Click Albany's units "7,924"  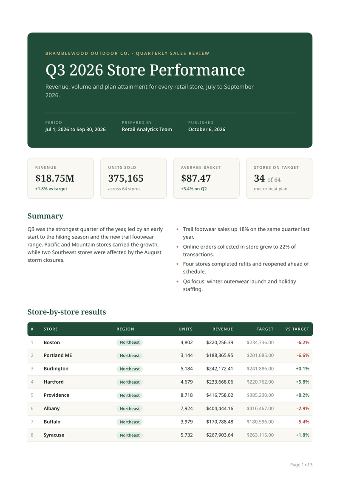click(187, 408)
